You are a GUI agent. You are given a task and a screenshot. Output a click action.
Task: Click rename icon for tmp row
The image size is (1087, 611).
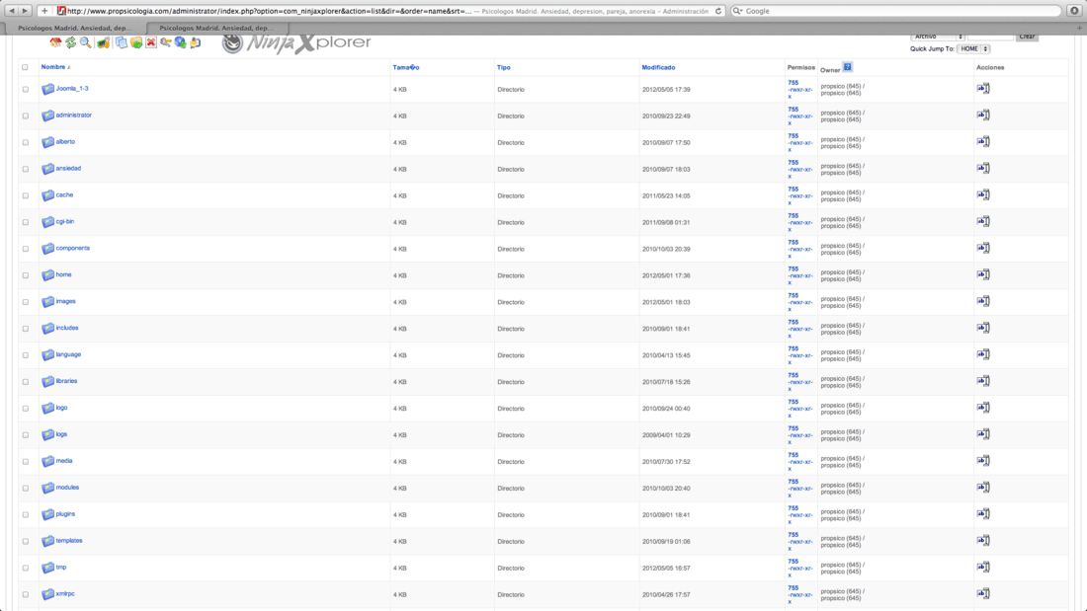tap(983, 568)
